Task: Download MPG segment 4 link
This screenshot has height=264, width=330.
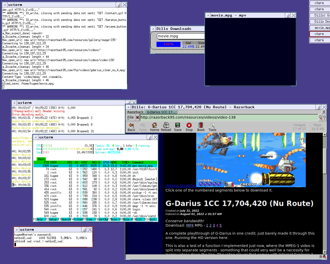Action: 217,226
